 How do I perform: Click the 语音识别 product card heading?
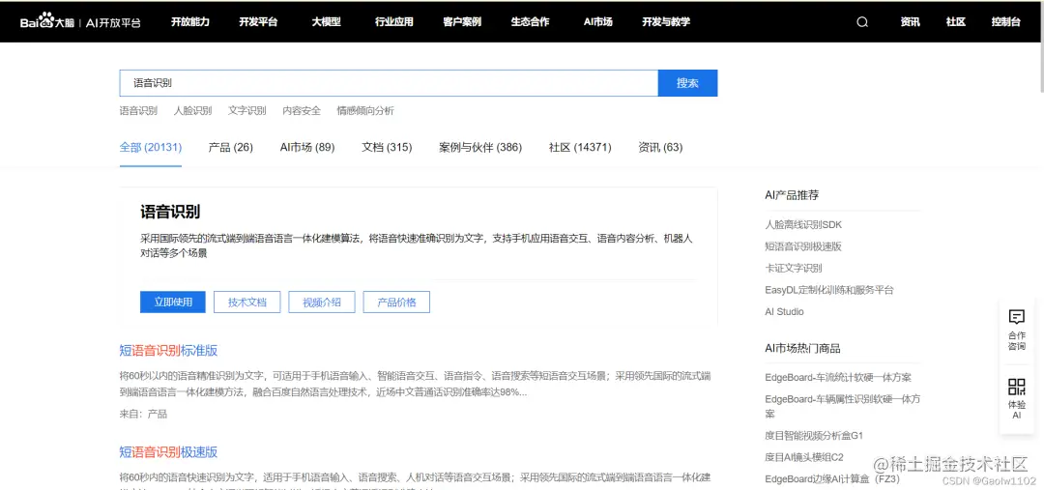coord(170,212)
